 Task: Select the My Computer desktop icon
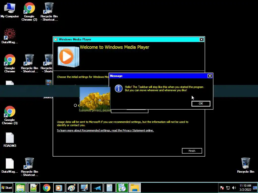(10, 10)
